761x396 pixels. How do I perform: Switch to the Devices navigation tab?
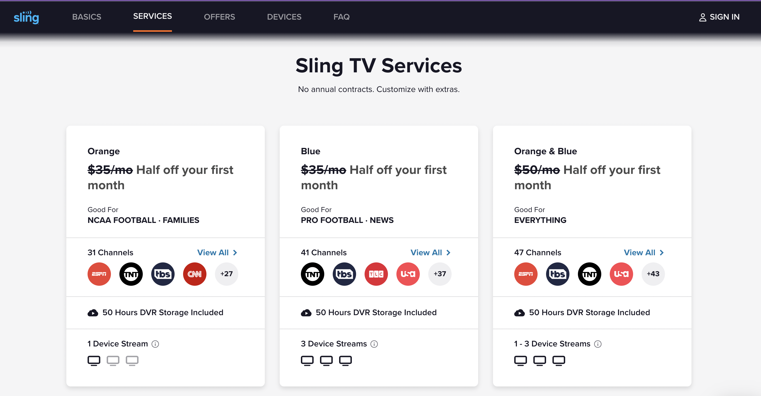point(284,17)
